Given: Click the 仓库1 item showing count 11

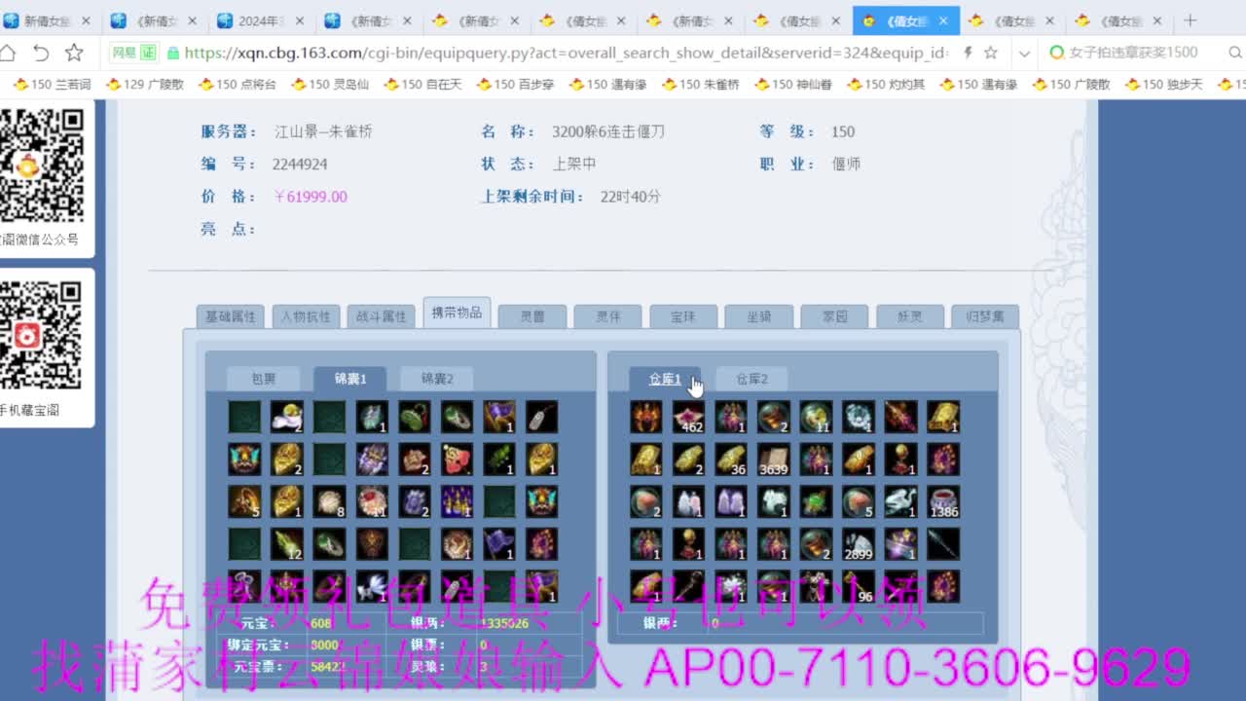Looking at the screenshot, I should click(x=817, y=417).
